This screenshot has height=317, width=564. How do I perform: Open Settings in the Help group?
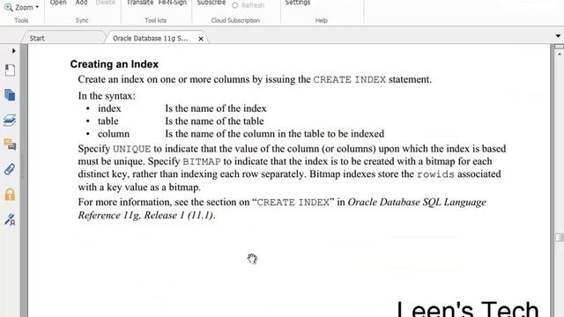tap(298, 3)
